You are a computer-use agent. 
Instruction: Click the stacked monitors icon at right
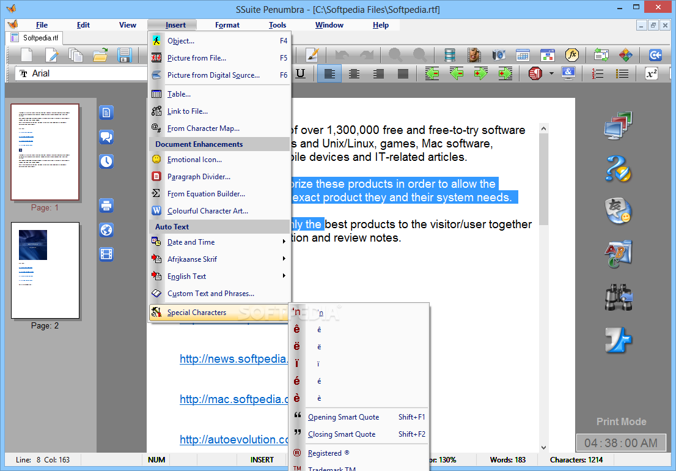618,125
